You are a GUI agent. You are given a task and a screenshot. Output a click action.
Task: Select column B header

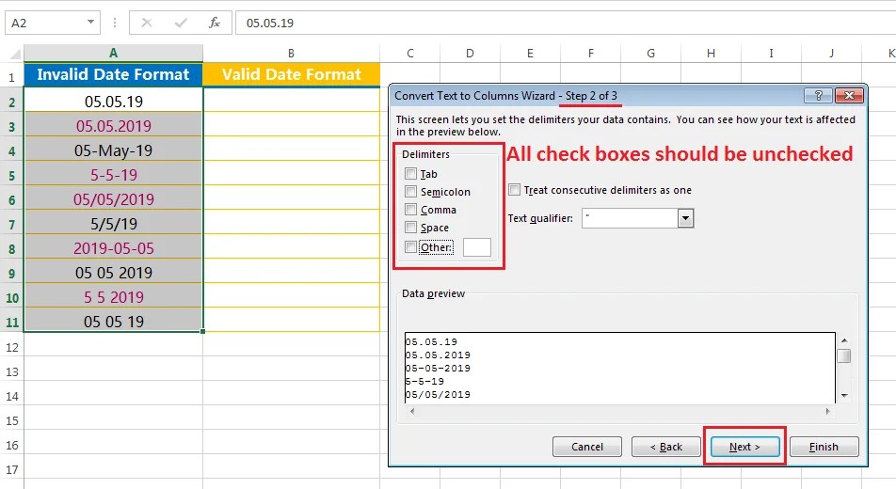coord(291,53)
